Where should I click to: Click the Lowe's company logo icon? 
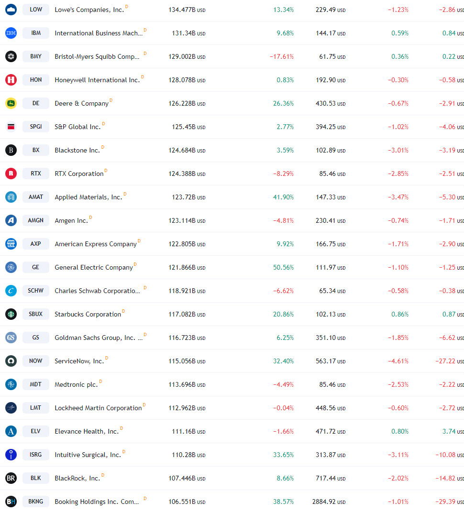pyautogui.click(x=11, y=10)
